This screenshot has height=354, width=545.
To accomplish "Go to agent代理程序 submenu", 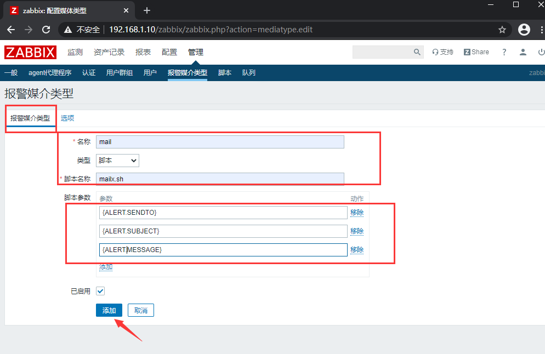I will (x=50, y=72).
